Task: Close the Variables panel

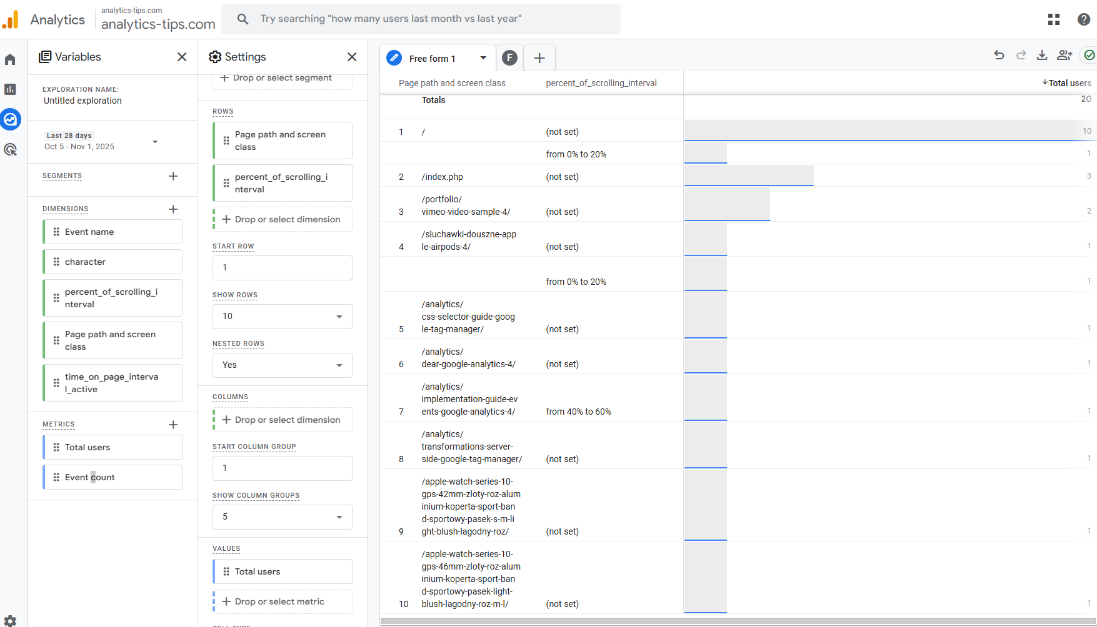Action: coord(182,57)
